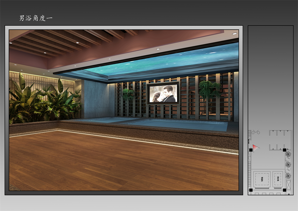Click the hanging plant right of TV
Viewport: 298px width, 211px height.
210,89
